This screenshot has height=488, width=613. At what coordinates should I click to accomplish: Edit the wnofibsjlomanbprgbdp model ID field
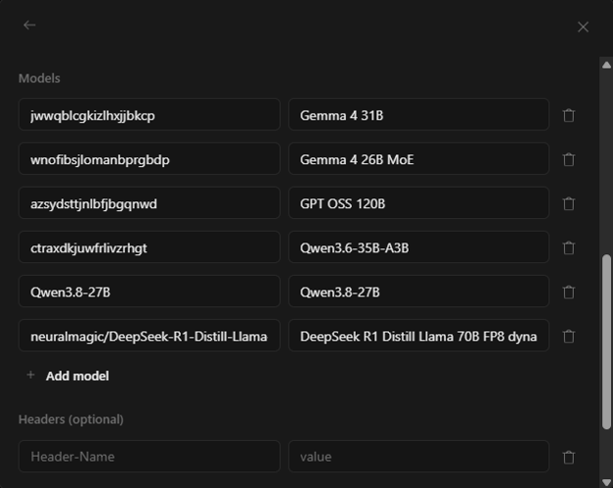(x=149, y=159)
